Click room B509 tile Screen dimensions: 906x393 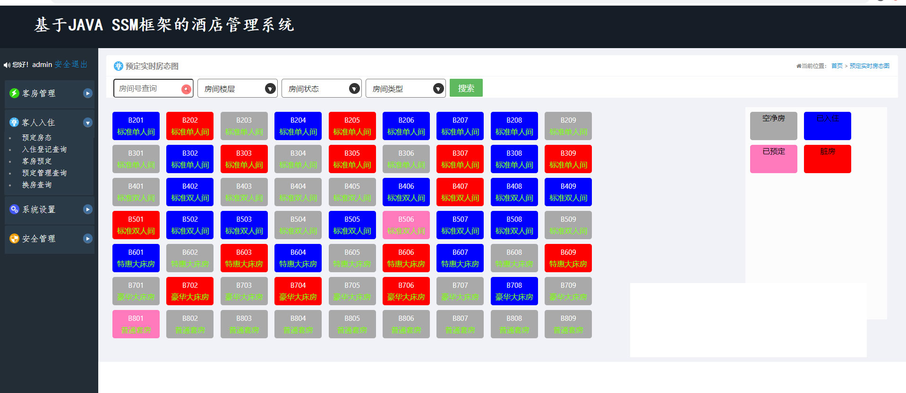568,225
